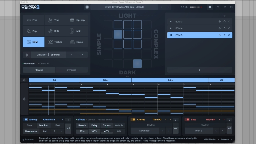Toggle the Chords layer on/off square
The width and height of the screenshot is (256, 144).
tap(133, 119)
